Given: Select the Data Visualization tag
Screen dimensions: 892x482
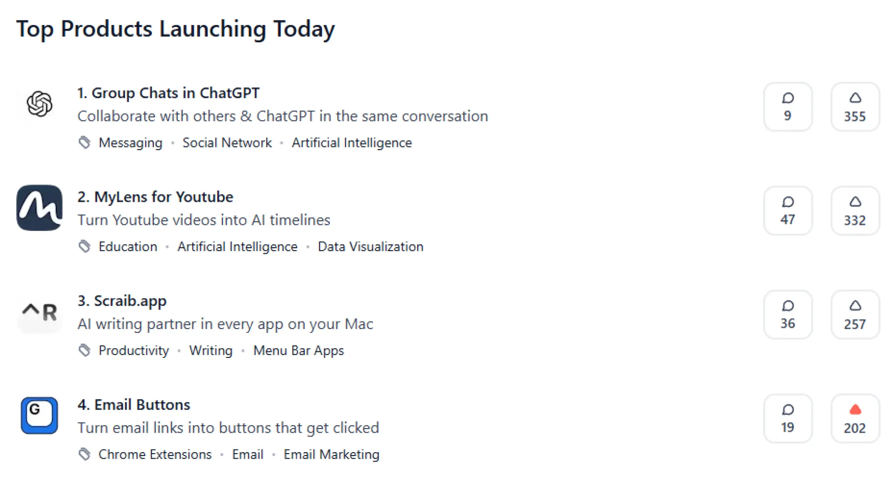Looking at the screenshot, I should point(370,247).
